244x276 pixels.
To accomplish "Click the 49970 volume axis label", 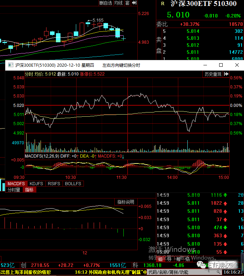I will coord(18,143).
